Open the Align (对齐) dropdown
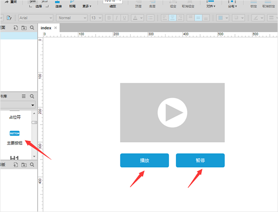Viewport: 278px width, 212px height. coord(211,4)
